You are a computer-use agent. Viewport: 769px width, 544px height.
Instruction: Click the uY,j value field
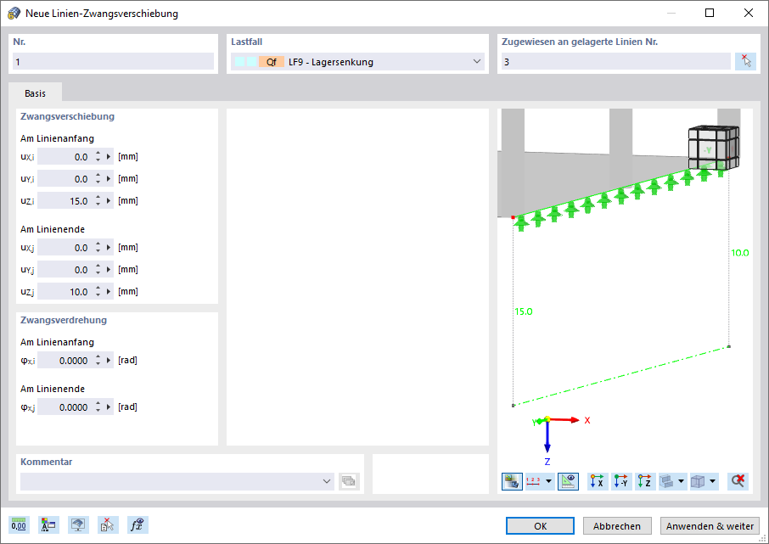point(65,269)
